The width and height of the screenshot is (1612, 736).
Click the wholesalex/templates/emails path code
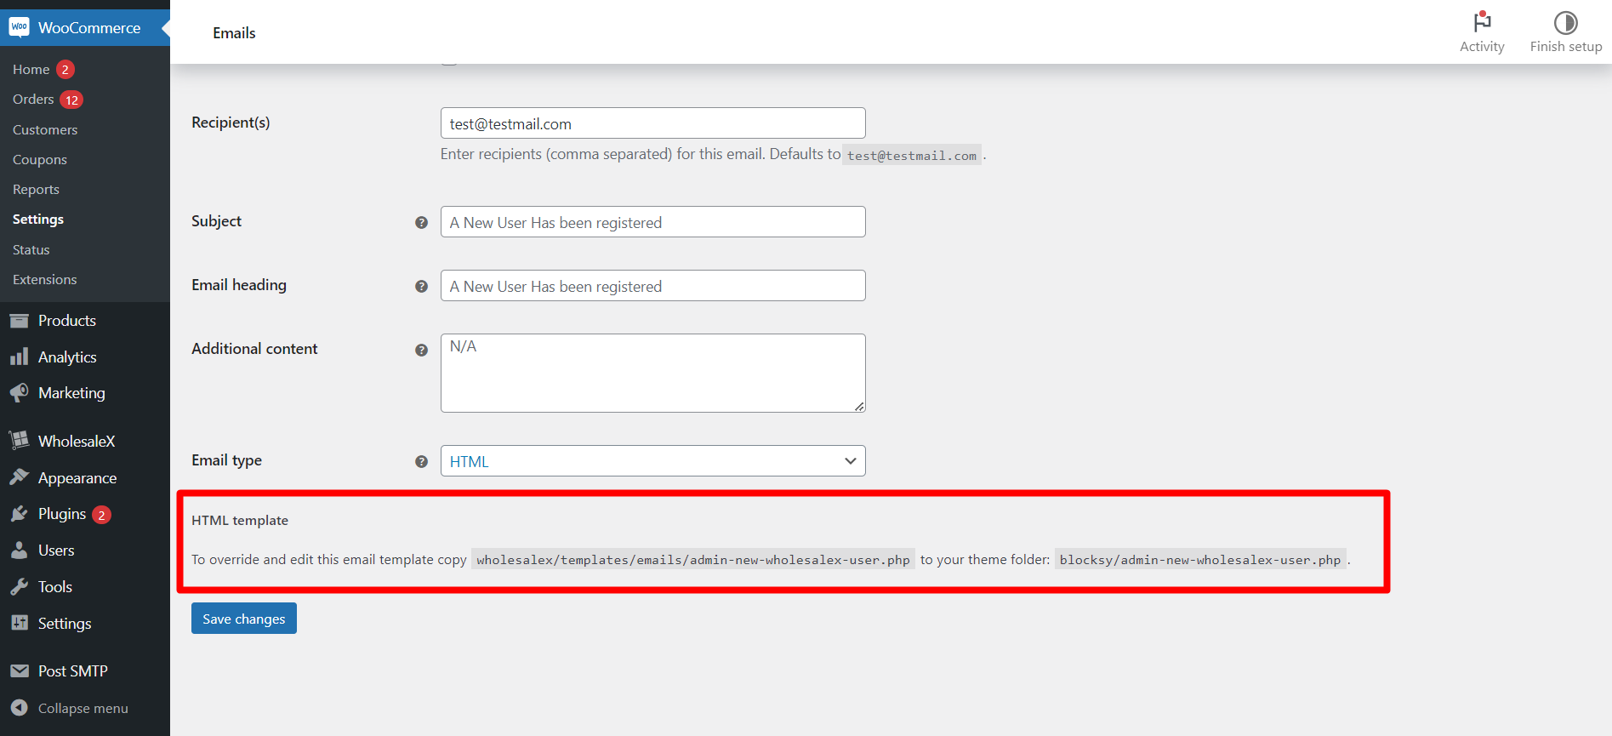tap(693, 560)
